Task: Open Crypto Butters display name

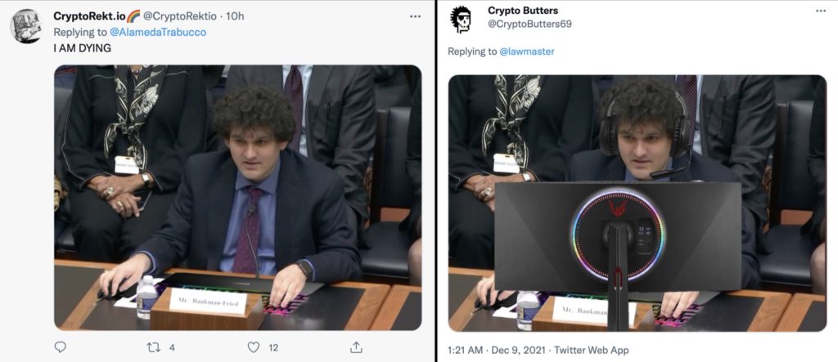Action: (523, 11)
